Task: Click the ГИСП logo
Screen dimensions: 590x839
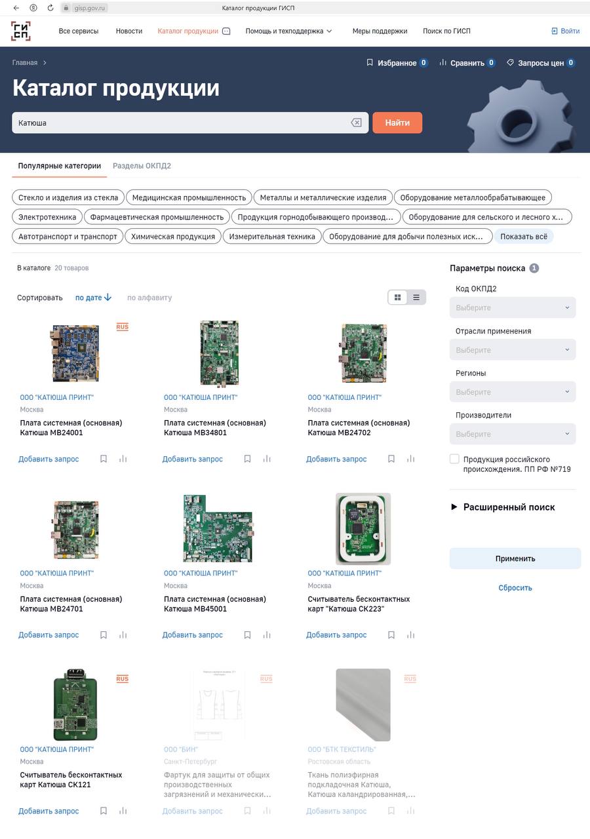Action: (20, 31)
